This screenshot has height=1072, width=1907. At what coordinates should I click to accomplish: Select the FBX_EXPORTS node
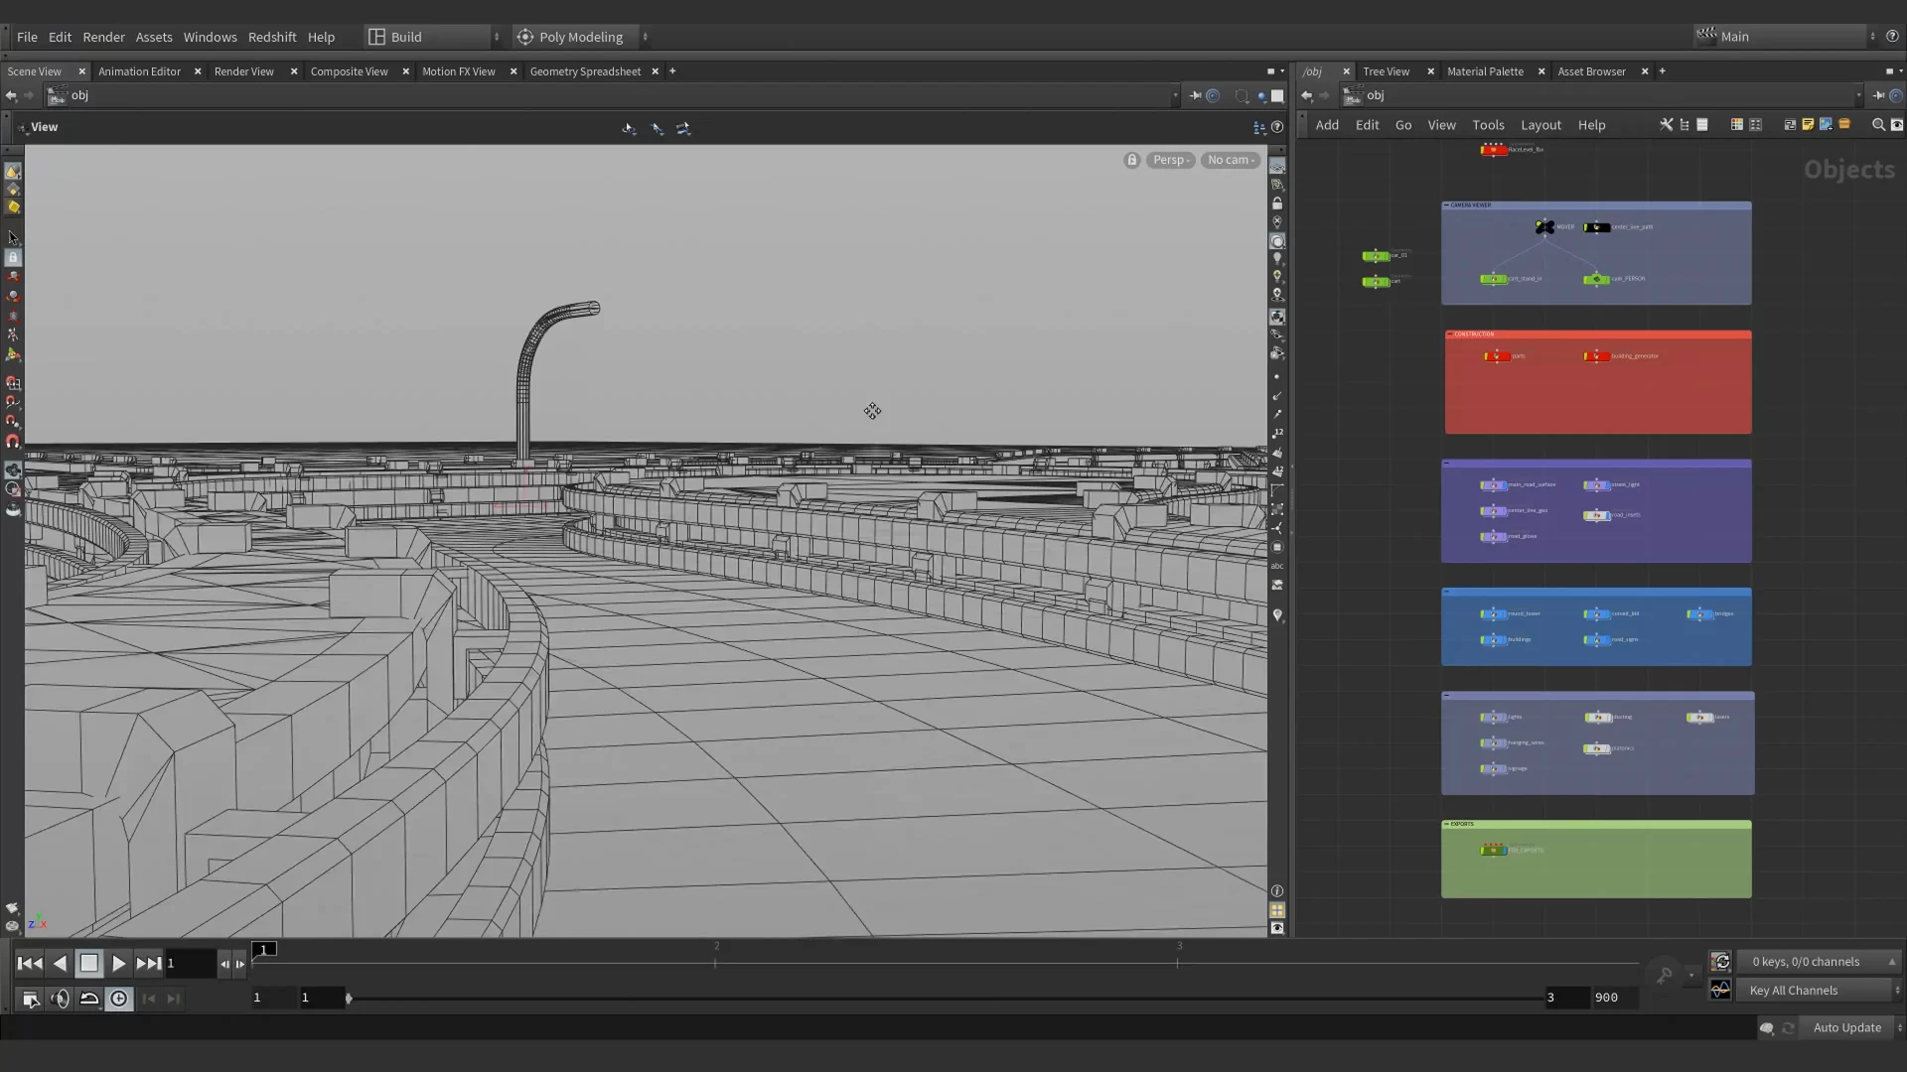click(1494, 851)
